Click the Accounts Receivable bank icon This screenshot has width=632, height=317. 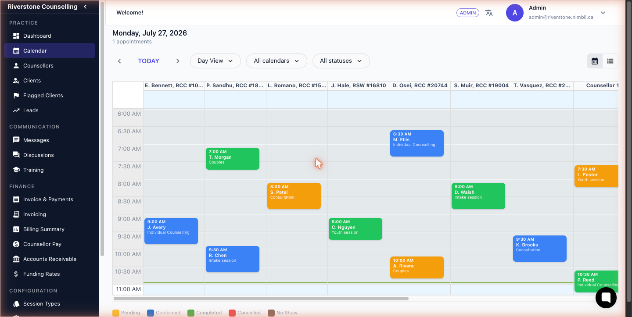[x=16, y=259]
